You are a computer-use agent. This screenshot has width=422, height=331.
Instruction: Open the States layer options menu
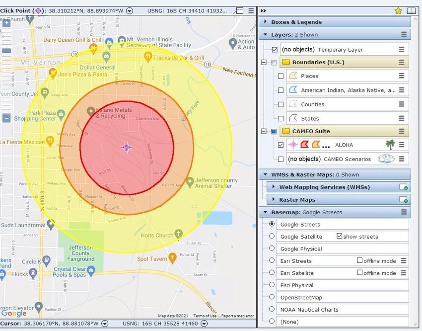pyautogui.click(x=401, y=118)
